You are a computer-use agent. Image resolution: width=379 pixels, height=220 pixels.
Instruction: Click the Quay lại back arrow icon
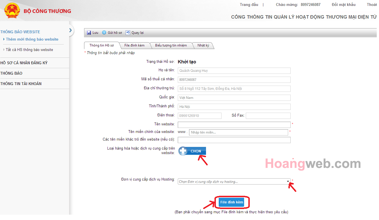[x=128, y=33]
